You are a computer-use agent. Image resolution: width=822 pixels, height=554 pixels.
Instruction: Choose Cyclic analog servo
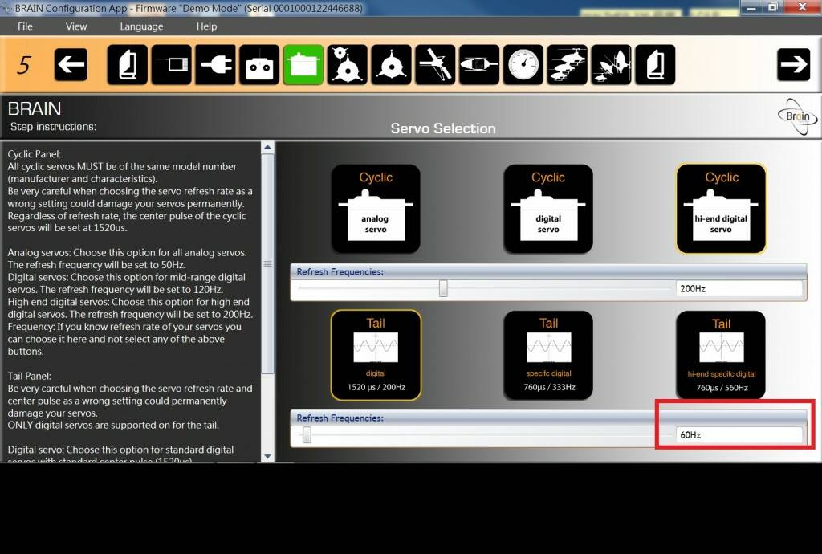[x=376, y=209]
